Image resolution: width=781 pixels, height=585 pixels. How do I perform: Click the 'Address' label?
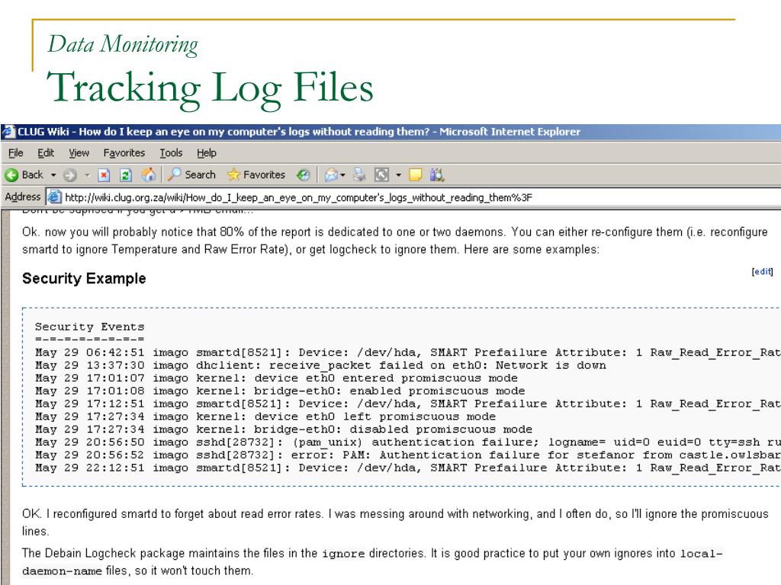click(x=22, y=197)
